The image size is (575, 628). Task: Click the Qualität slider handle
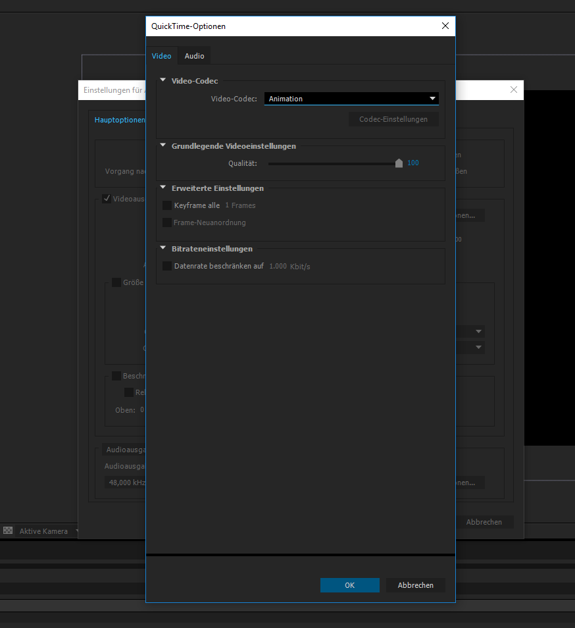399,163
